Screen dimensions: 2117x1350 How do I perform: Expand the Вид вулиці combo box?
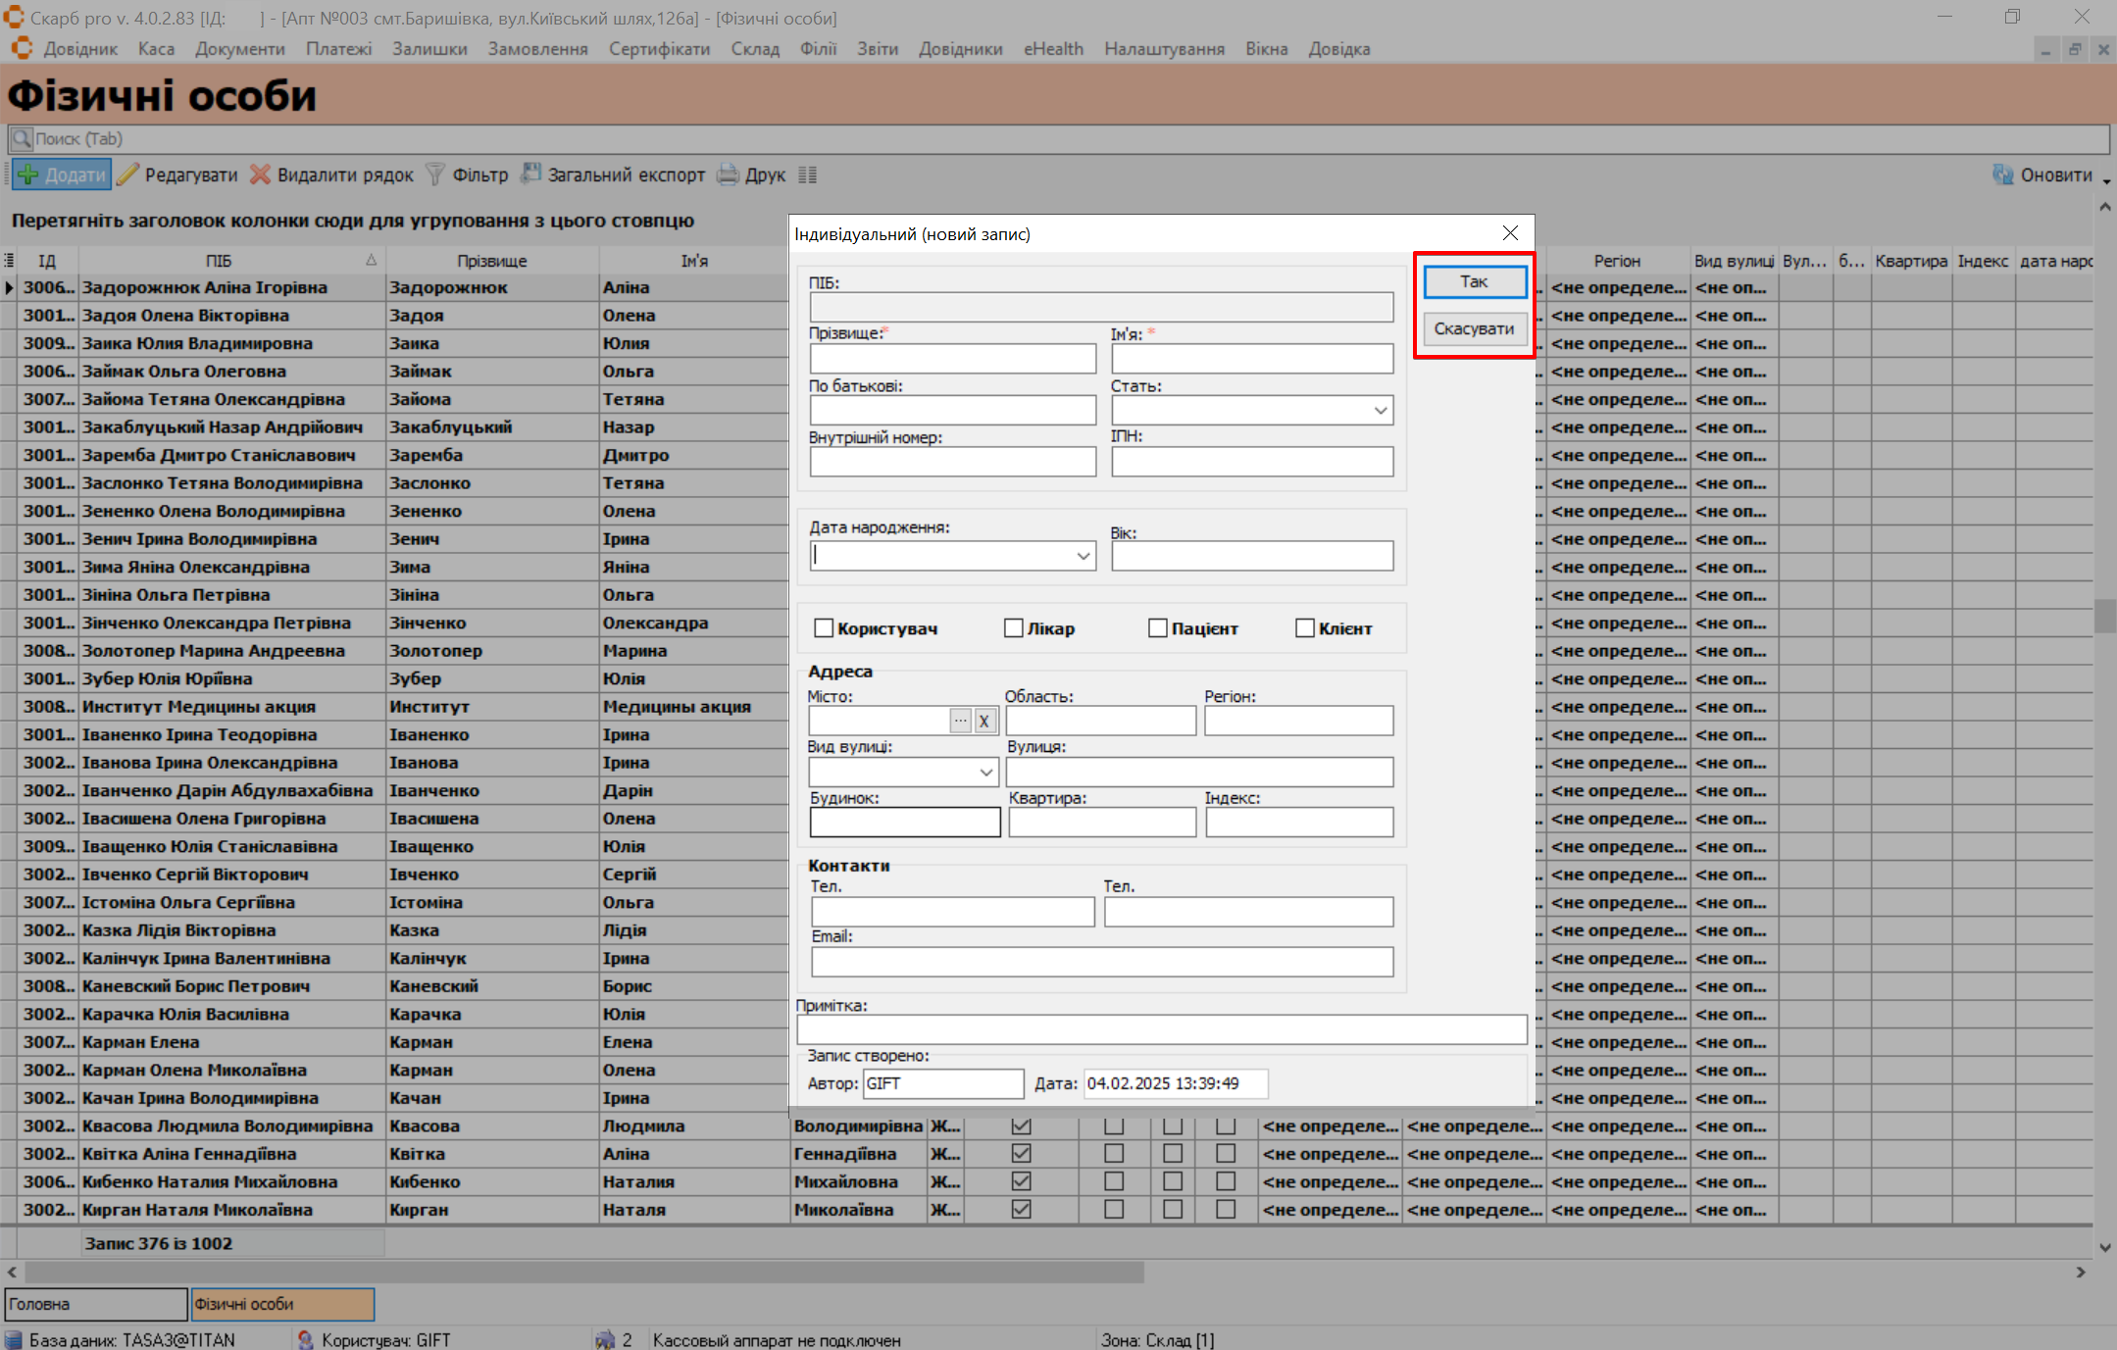click(985, 773)
